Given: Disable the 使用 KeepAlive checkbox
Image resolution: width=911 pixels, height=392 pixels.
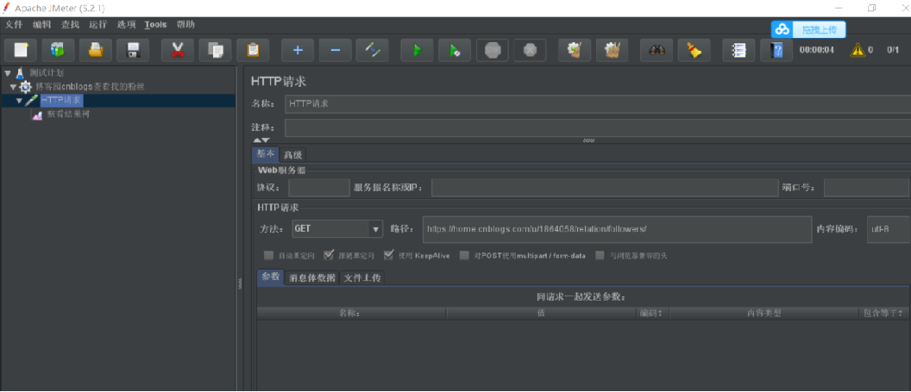Looking at the screenshot, I should [389, 255].
